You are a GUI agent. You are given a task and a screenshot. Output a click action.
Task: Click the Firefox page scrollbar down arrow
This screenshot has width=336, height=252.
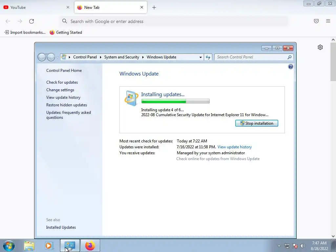click(x=333, y=236)
